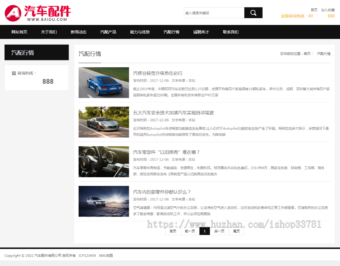Click the 888 hotline number in sidebar
340x266 pixels.
48,82
